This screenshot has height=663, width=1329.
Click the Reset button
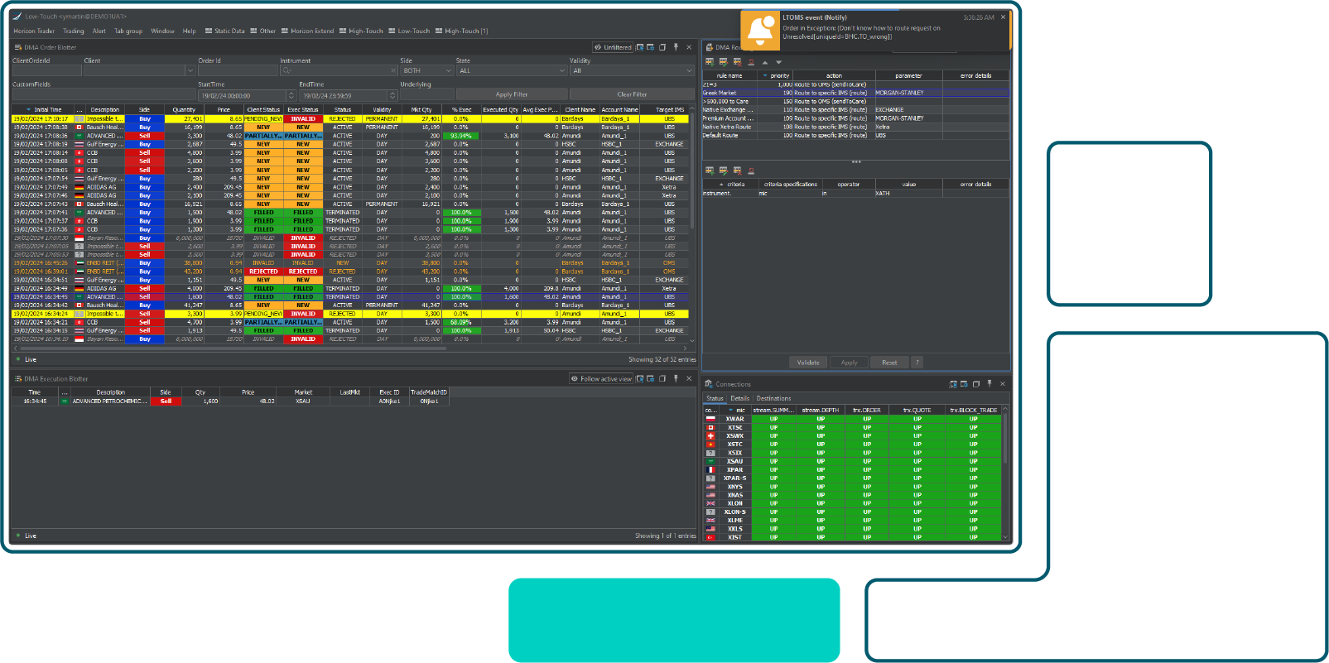pyautogui.click(x=889, y=363)
